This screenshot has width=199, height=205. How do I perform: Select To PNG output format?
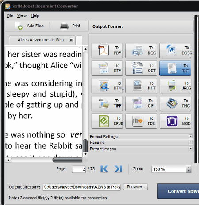click(175, 103)
